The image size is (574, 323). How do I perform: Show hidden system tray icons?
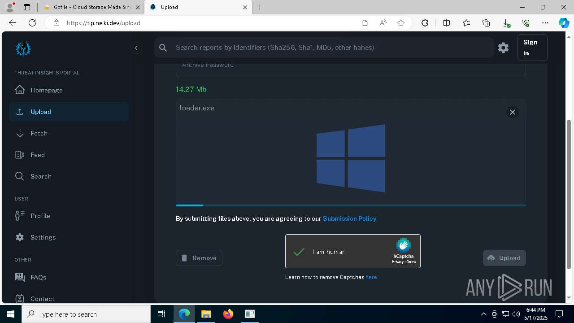483,314
